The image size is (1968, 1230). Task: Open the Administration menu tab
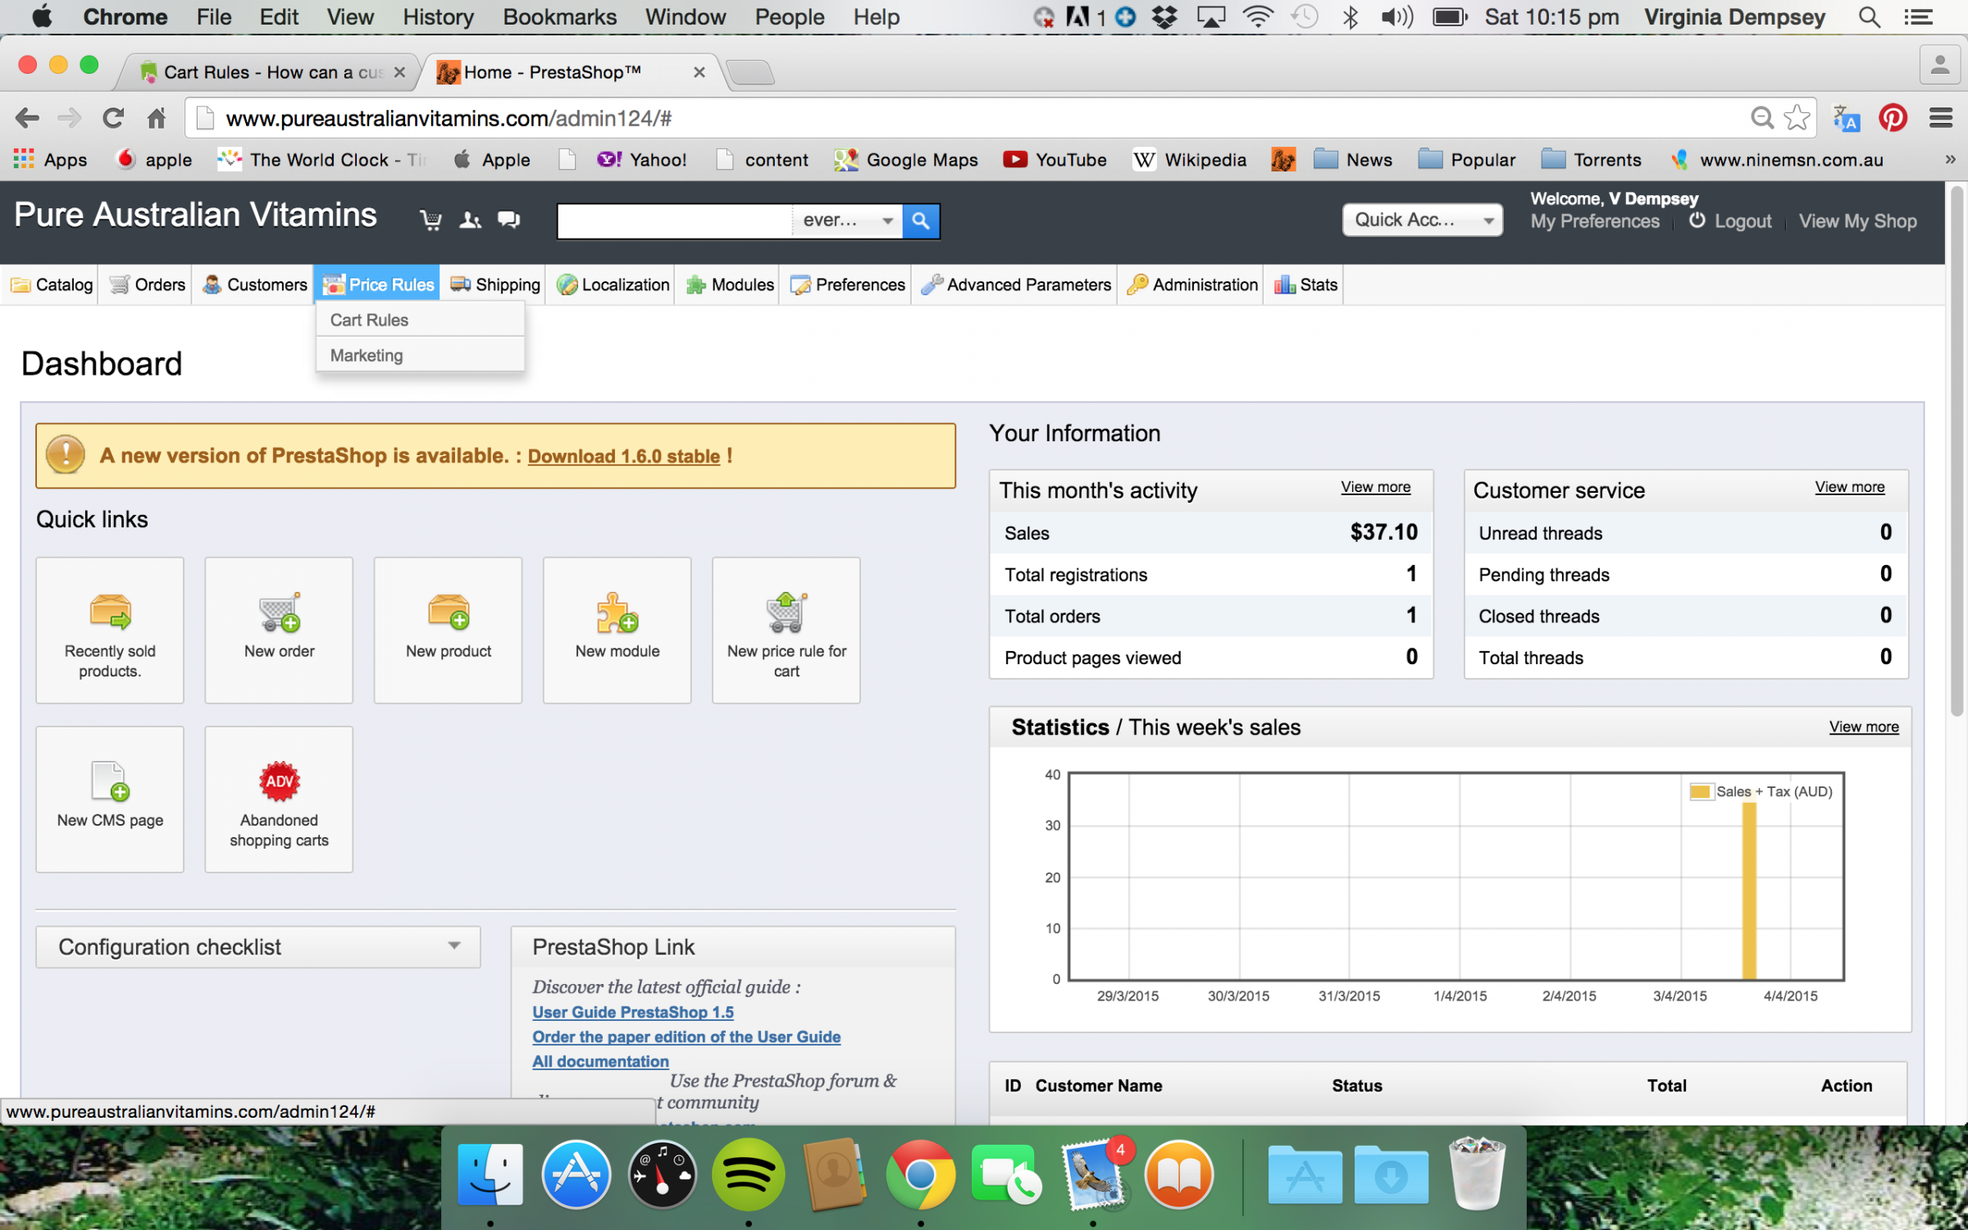[1192, 285]
